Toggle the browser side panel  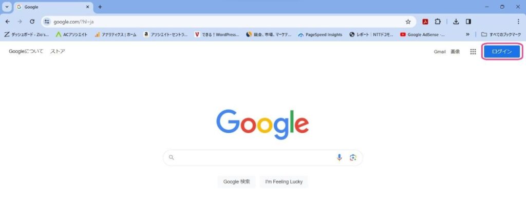pyautogui.click(x=468, y=22)
